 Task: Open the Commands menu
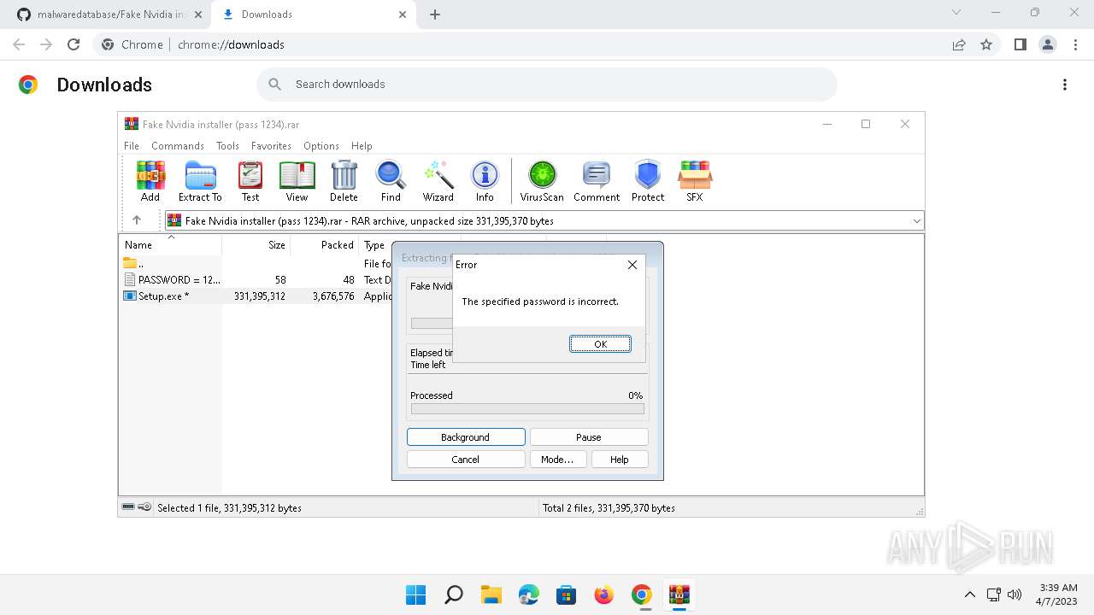tap(178, 146)
